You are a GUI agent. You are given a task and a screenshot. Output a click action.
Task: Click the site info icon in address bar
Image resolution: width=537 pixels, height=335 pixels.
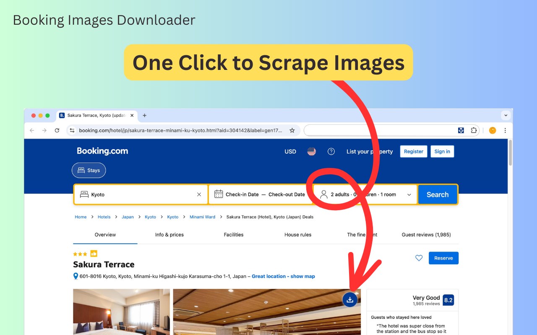click(x=72, y=130)
